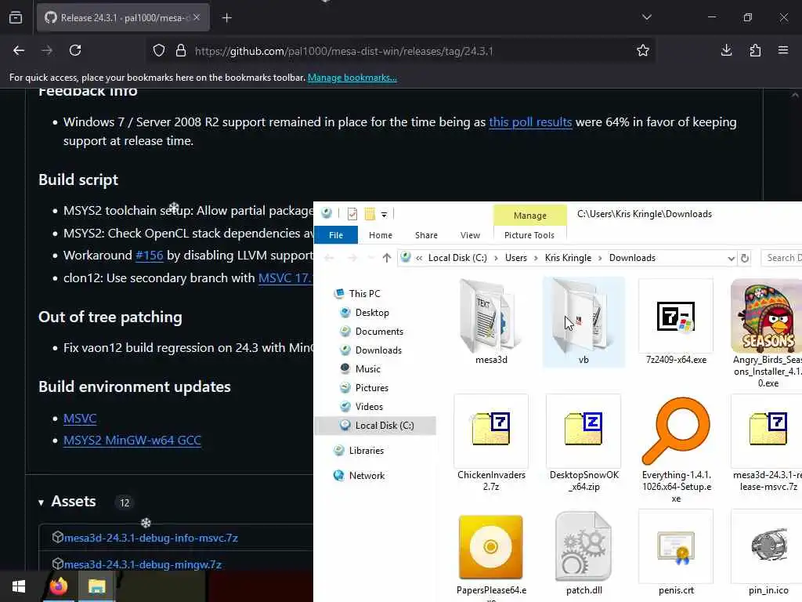This screenshot has height=602, width=802.
Task: Select Network in the navigation pane
Action: click(x=367, y=476)
